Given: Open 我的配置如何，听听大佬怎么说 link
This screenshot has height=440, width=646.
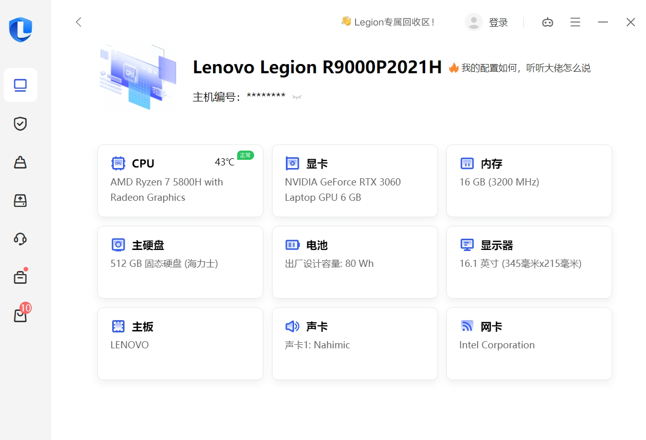Looking at the screenshot, I should coord(525,68).
